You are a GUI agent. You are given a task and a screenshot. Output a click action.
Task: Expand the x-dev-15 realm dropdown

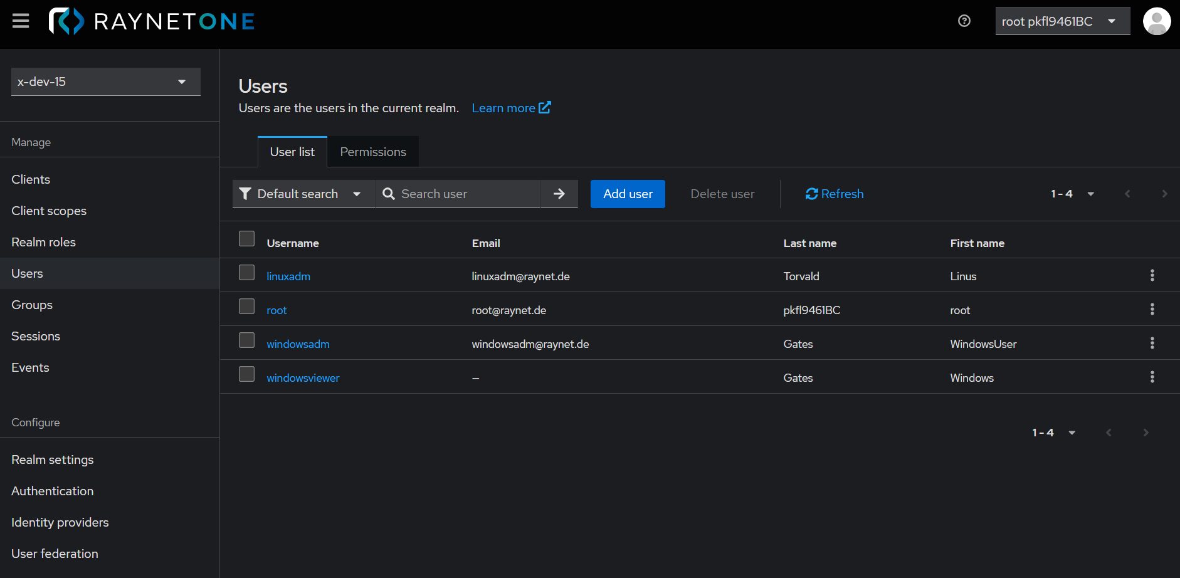(x=105, y=82)
